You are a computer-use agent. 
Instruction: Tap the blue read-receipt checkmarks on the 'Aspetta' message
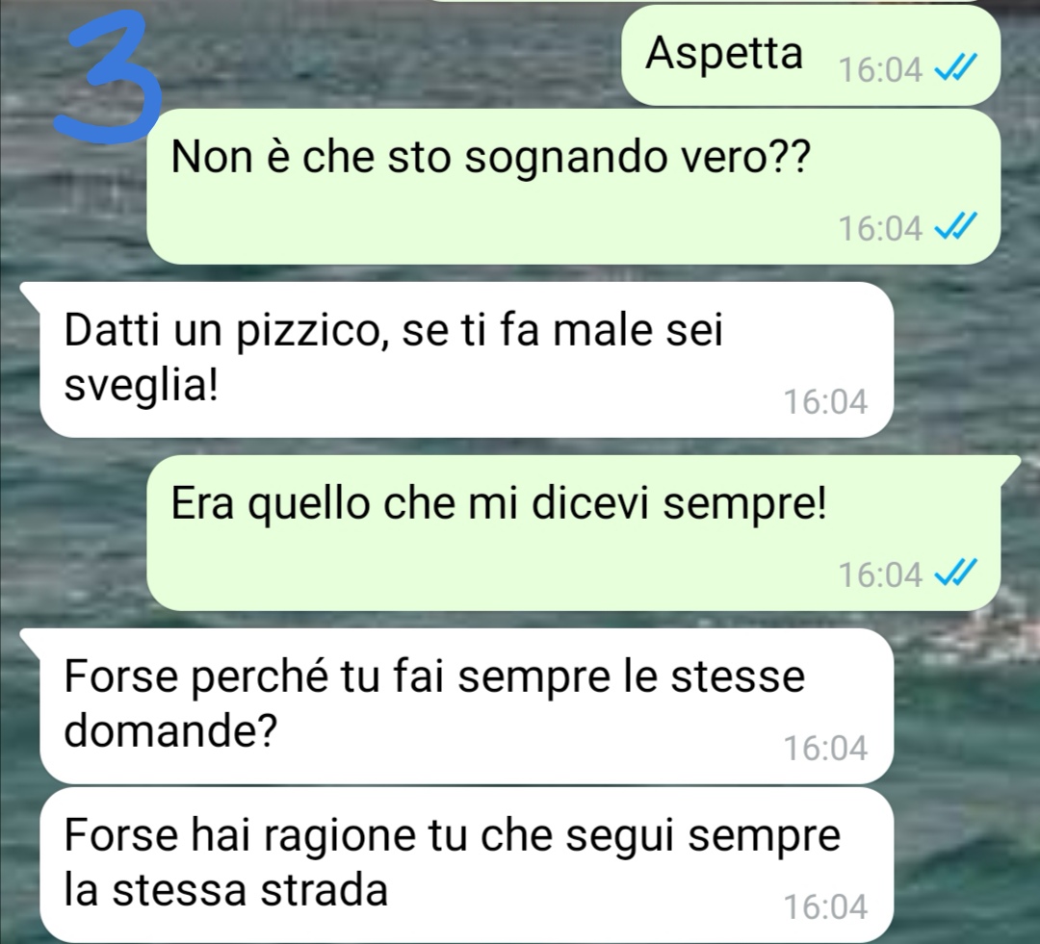click(x=956, y=67)
